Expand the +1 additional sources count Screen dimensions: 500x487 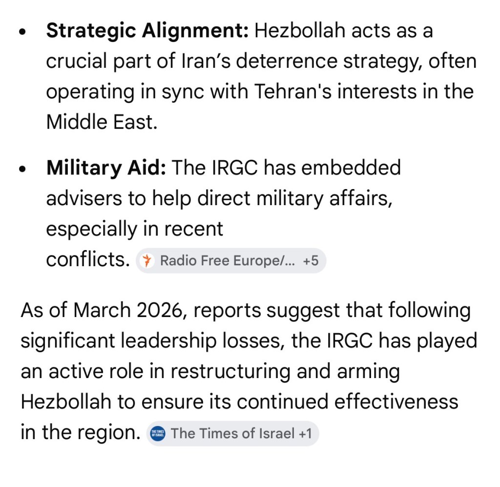pyautogui.click(x=305, y=433)
